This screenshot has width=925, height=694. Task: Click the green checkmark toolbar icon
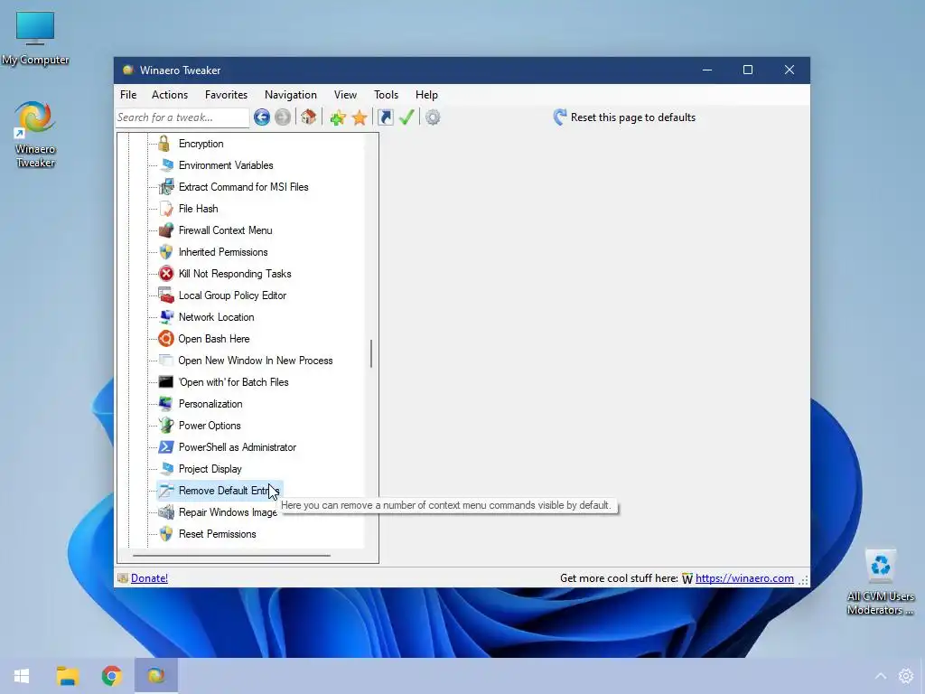coord(406,117)
